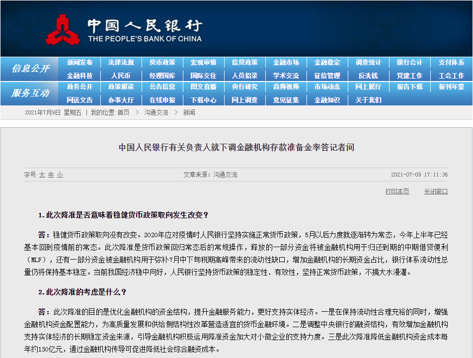The image size is (473, 358).
Task: Go to 图文直播 section
Action: click(203, 87)
